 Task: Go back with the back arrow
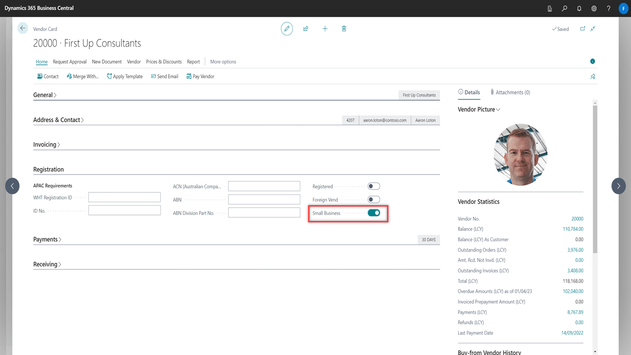coord(23,28)
